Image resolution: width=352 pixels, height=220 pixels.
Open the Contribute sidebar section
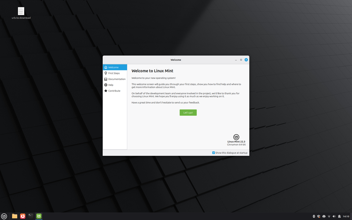pos(115,91)
